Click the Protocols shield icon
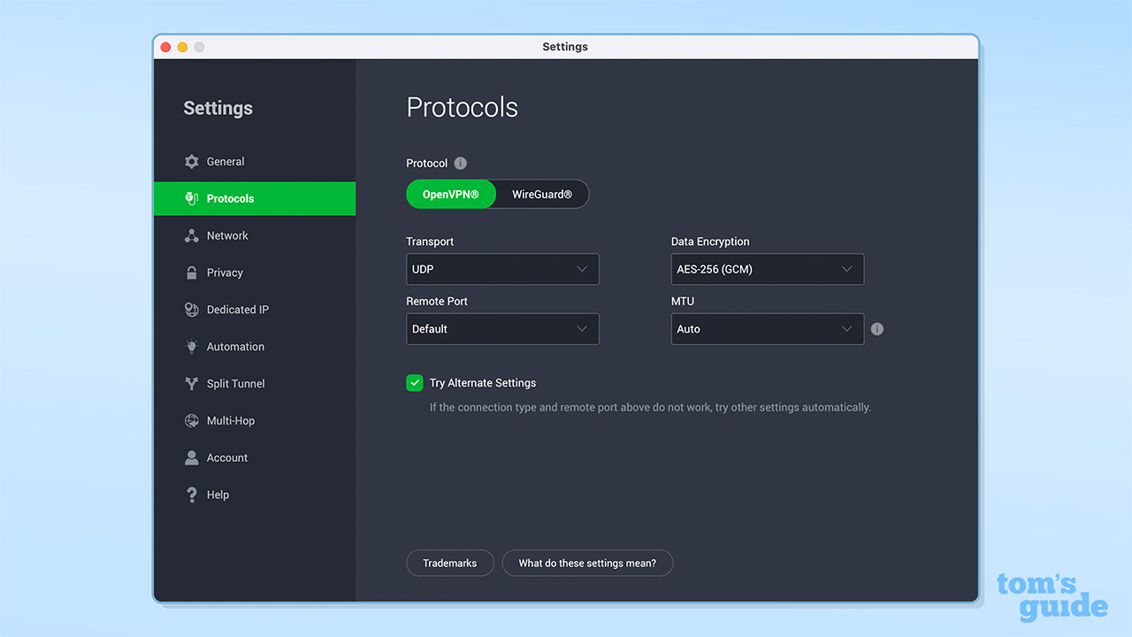 pyautogui.click(x=192, y=198)
